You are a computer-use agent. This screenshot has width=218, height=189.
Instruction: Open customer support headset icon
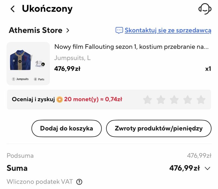coord(204,9)
